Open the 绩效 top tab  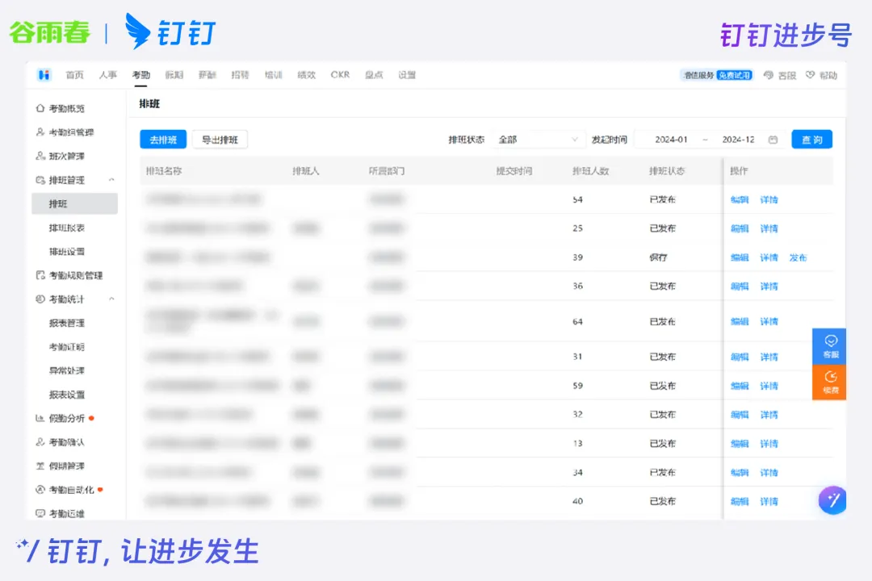tap(307, 75)
